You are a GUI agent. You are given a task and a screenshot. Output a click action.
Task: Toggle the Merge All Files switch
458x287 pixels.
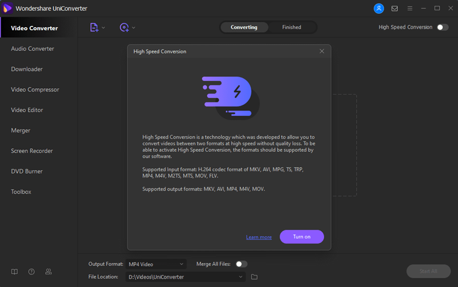[x=241, y=264]
